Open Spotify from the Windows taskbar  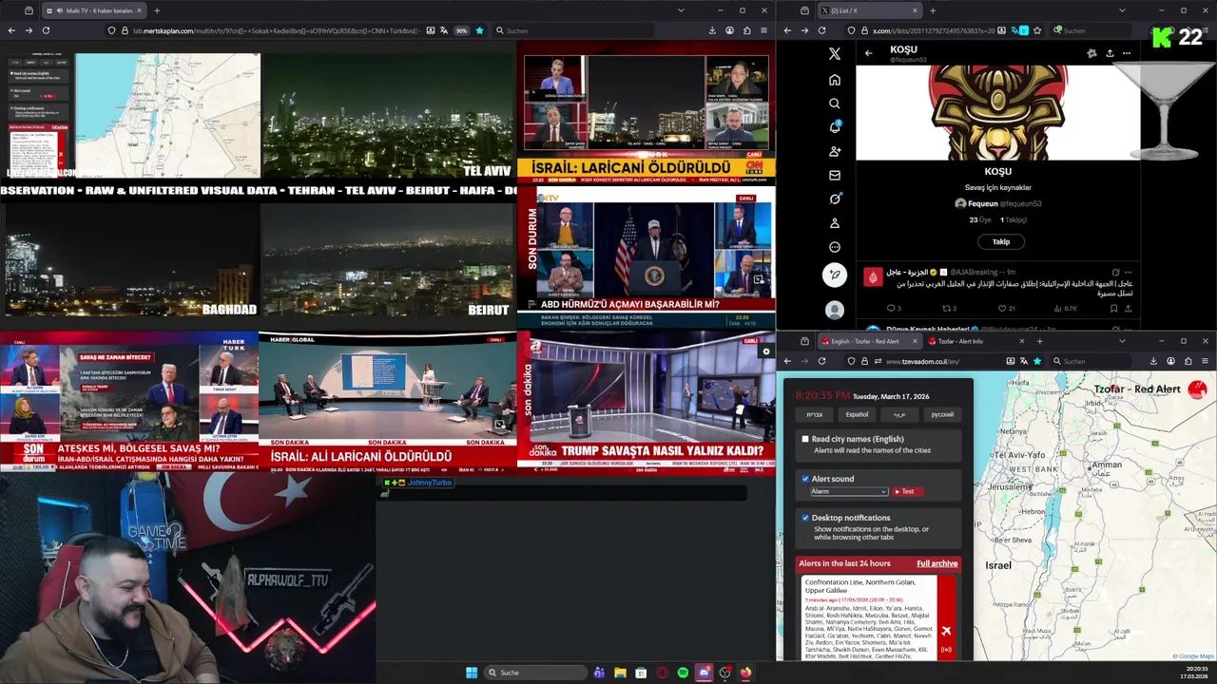[683, 673]
